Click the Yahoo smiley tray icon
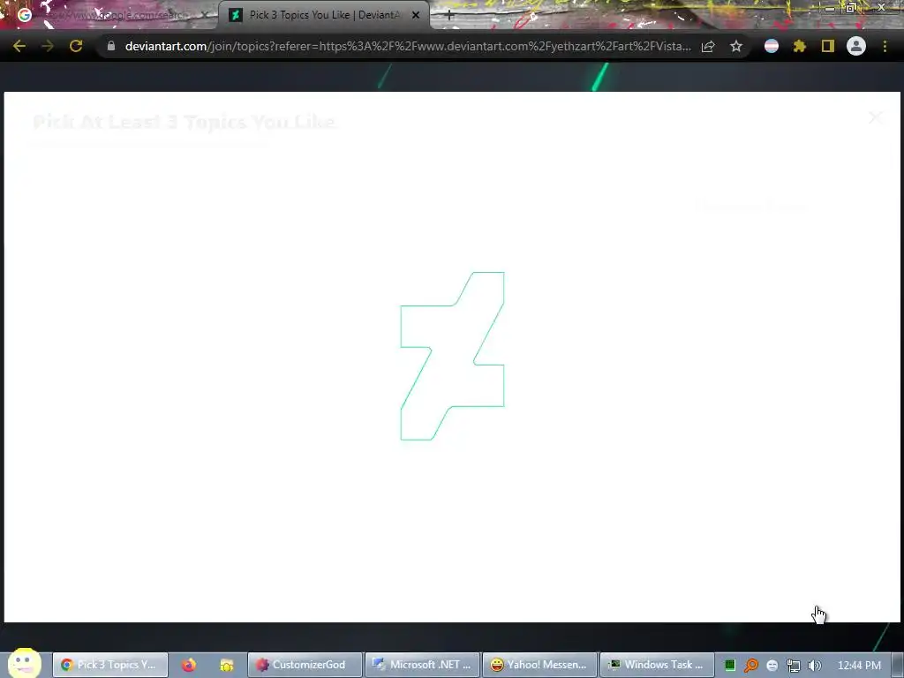Viewport: 904px width, 678px height. click(x=772, y=666)
